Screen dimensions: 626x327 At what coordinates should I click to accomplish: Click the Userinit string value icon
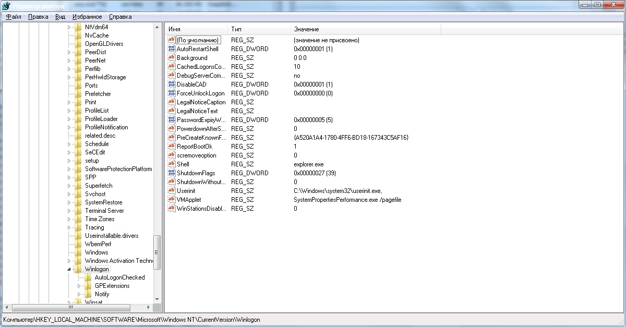point(171,191)
